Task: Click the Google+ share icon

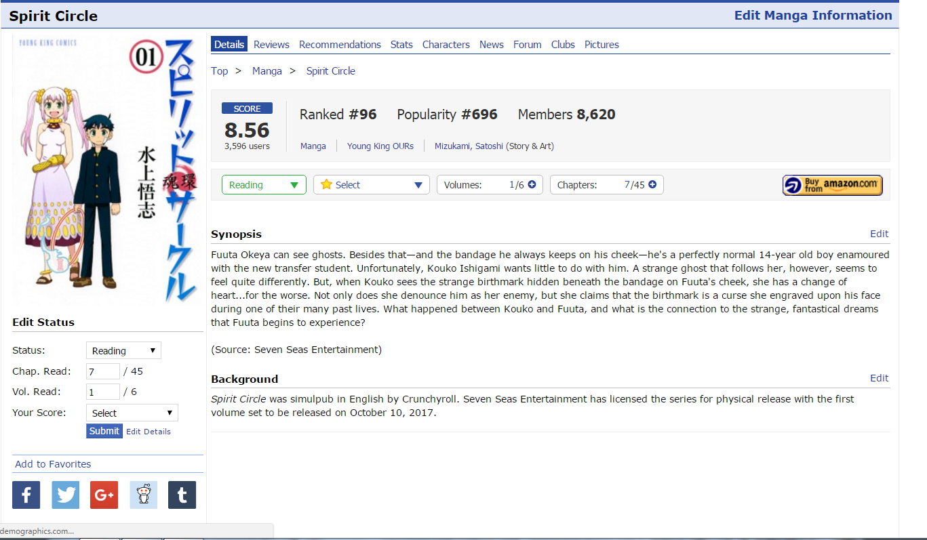Action: pyautogui.click(x=104, y=495)
